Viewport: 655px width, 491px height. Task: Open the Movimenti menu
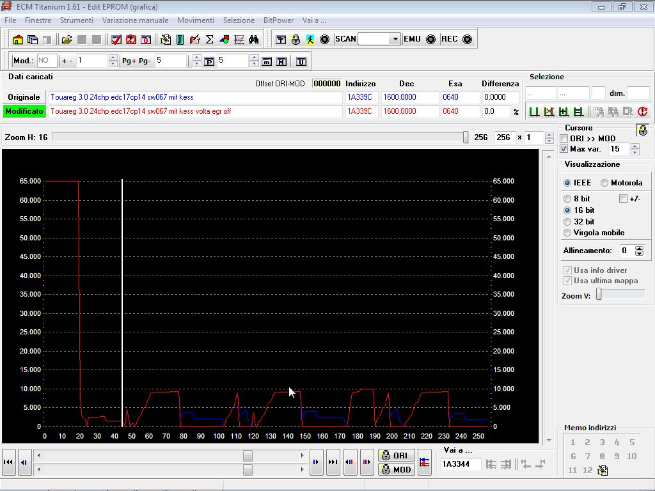point(196,20)
